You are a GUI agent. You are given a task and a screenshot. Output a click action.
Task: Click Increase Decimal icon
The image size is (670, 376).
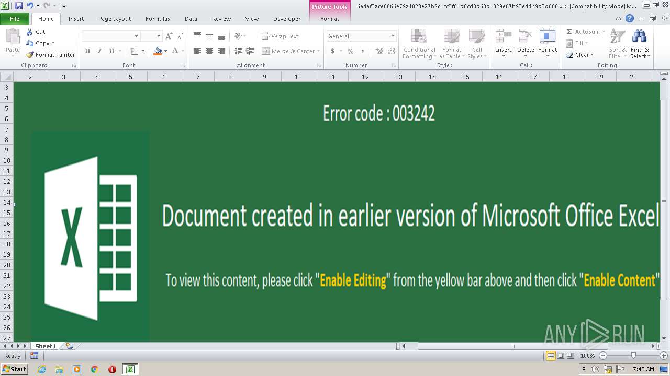click(379, 51)
